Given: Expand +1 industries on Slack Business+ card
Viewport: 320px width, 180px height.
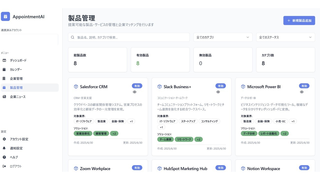Looking at the screenshot, I should [161, 127].
